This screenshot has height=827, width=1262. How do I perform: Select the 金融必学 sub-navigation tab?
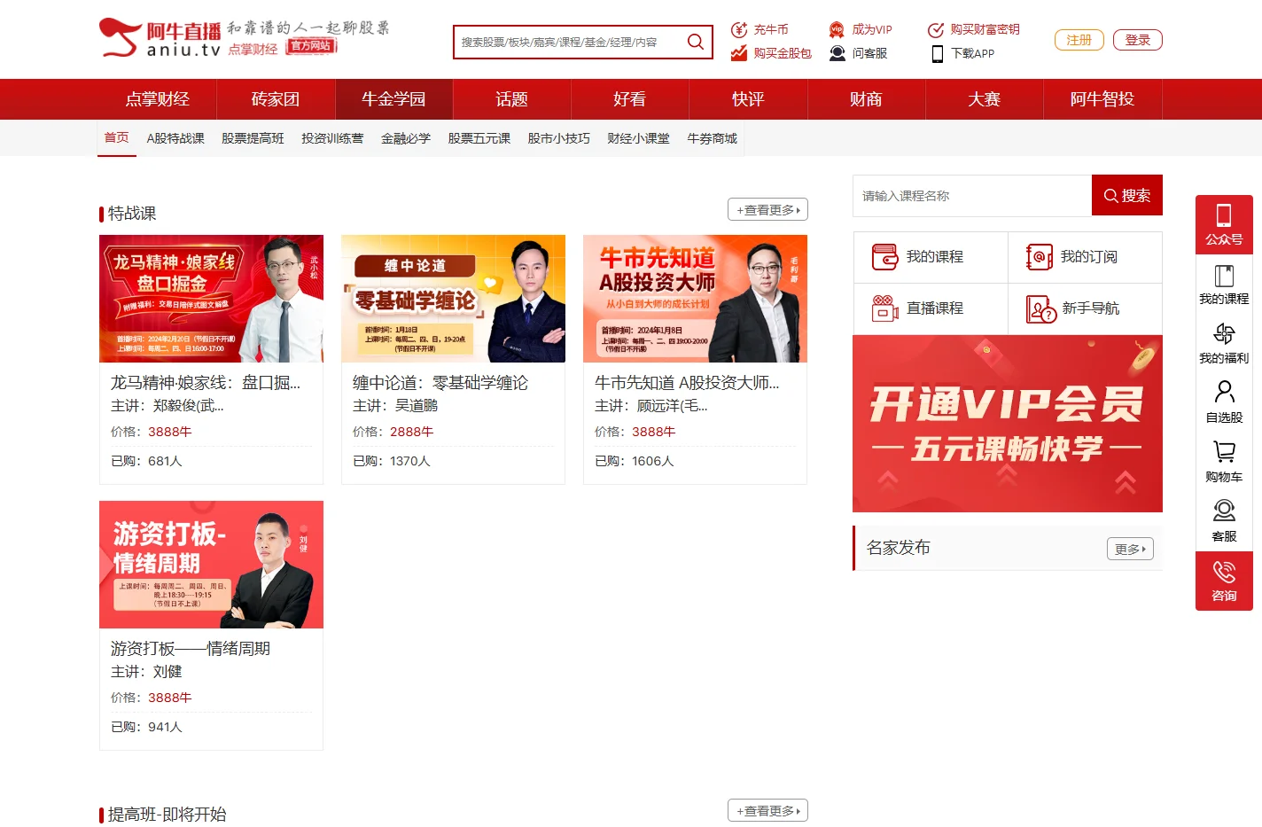(406, 138)
